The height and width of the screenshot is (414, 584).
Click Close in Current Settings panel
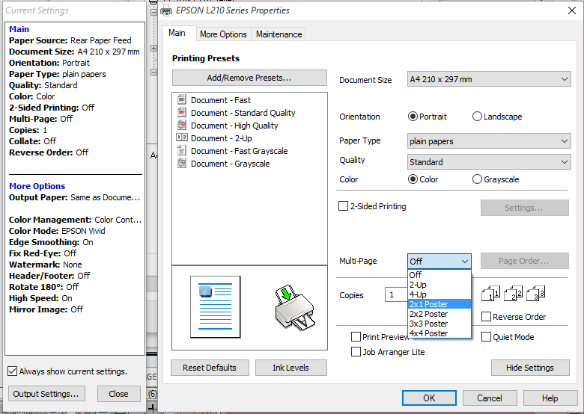point(118,394)
